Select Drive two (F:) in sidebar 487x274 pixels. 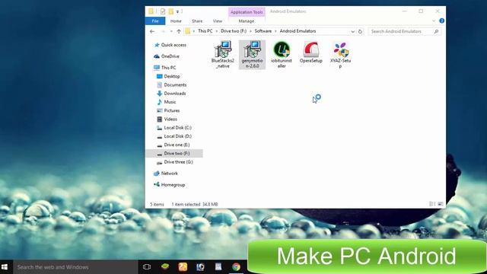point(174,153)
